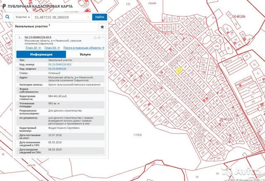Viewport: 265px width, 181px height.
Task: Click export date 06.03.2019
Action: pyautogui.click(x=55, y=150)
